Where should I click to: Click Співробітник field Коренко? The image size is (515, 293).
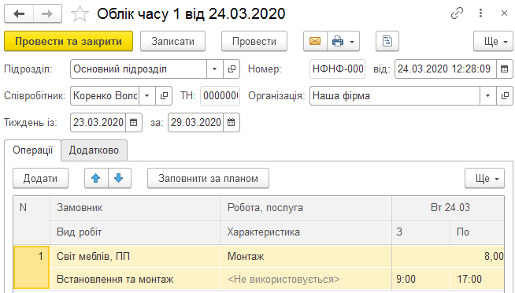[x=105, y=95]
